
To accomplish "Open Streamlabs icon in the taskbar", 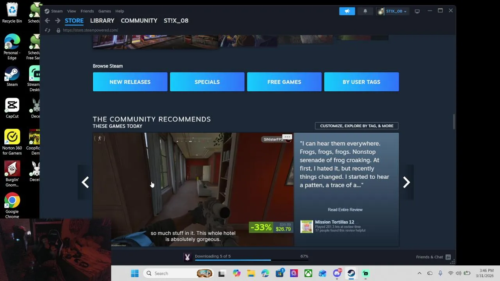I will [366, 273].
